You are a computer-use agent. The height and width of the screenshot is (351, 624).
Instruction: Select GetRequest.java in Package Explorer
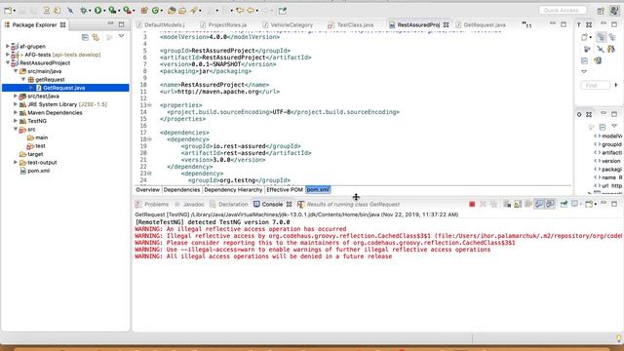point(63,88)
